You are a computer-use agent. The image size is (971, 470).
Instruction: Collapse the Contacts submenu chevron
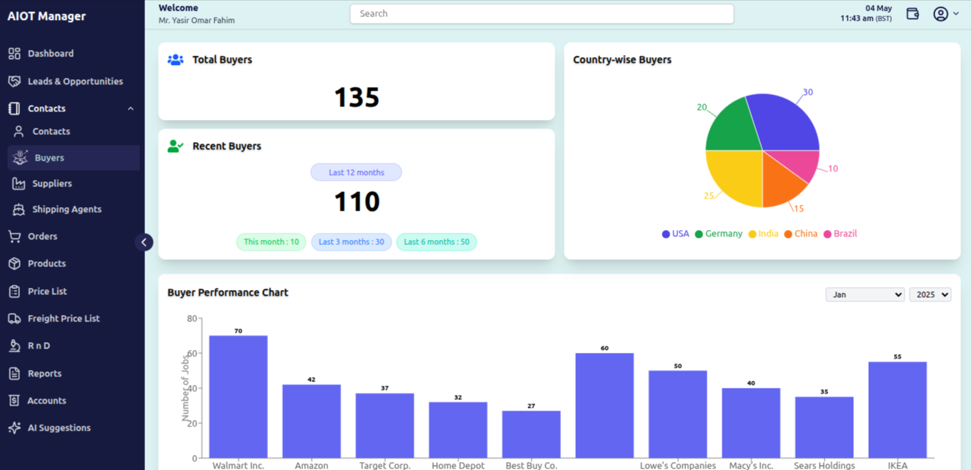(x=131, y=109)
